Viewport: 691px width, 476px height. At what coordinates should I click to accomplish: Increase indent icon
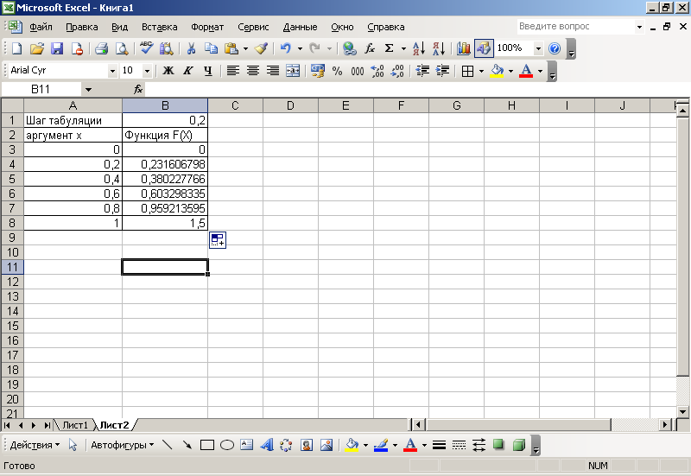point(442,71)
